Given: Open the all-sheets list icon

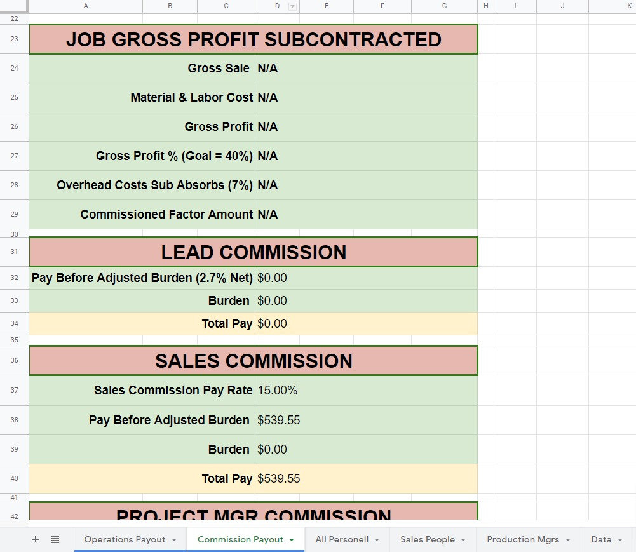Looking at the screenshot, I should click(x=55, y=539).
